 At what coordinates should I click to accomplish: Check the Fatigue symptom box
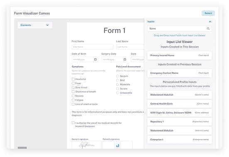pyautogui.click(x=73, y=100)
